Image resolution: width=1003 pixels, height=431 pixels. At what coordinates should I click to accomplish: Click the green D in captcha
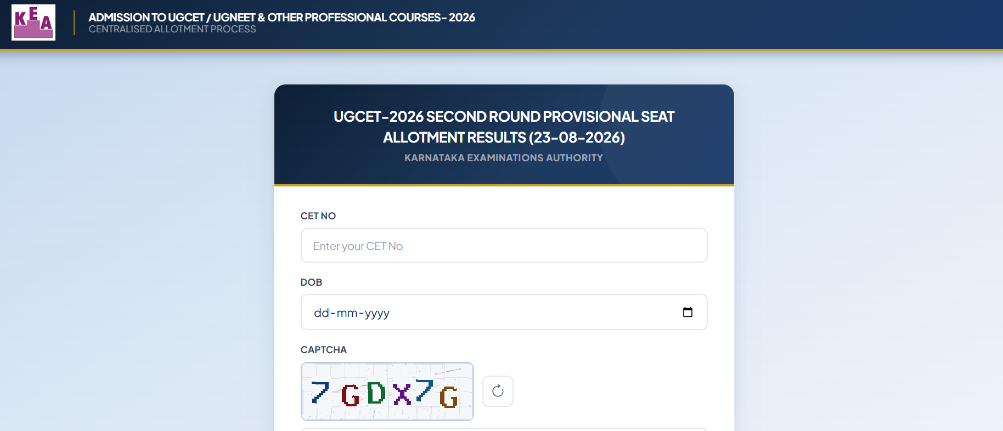[376, 393]
